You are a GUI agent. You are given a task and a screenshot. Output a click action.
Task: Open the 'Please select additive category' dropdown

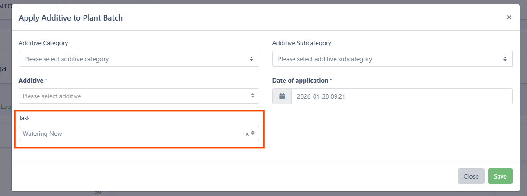(134, 59)
